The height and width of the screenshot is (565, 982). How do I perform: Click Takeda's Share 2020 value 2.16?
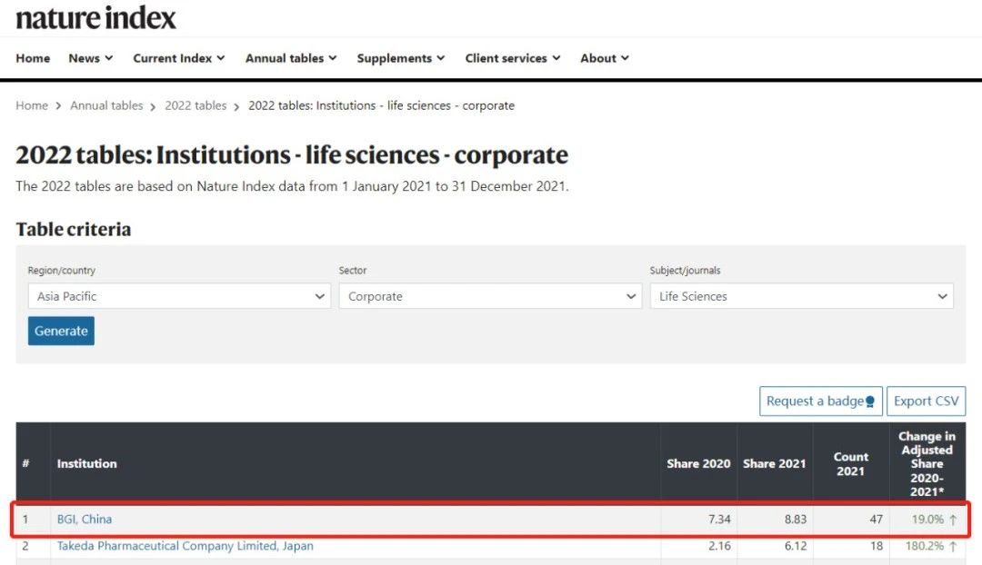pyautogui.click(x=719, y=546)
